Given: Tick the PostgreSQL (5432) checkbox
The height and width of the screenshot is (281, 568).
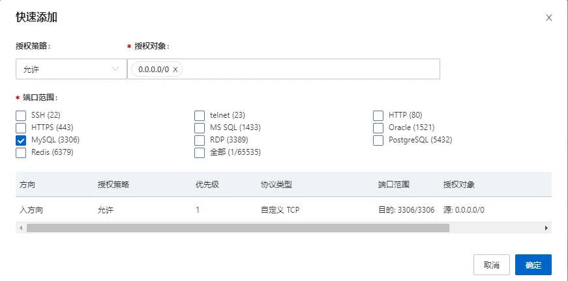Looking at the screenshot, I should click(x=378, y=140).
